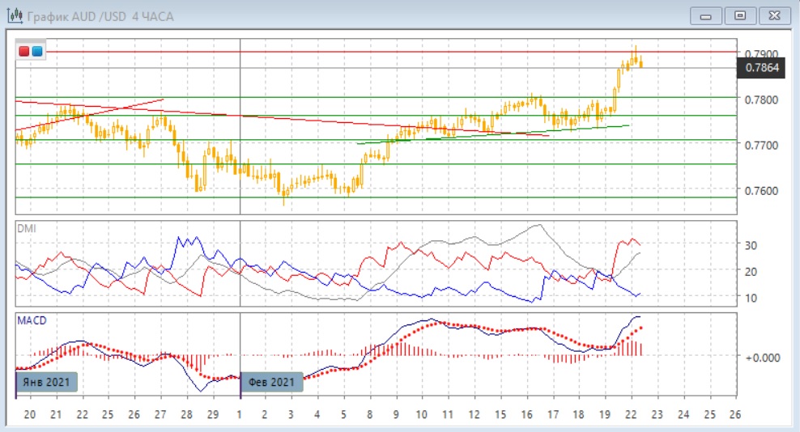Close the AUD/USD chart window
800x432 pixels.
pyautogui.click(x=772, y=15)
